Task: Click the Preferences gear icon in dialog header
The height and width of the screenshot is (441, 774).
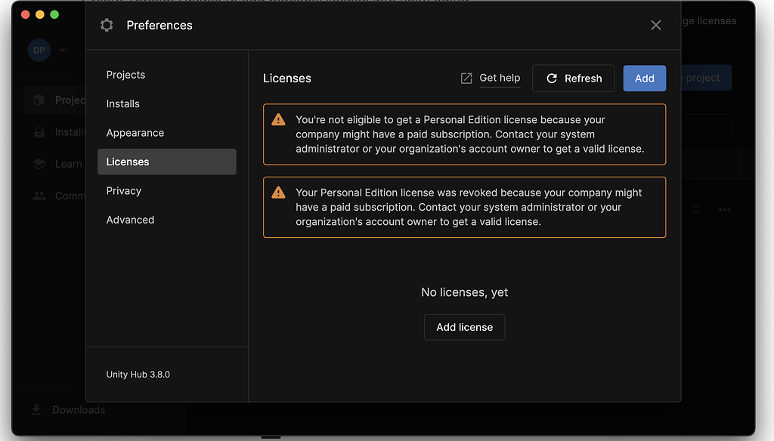Action: pos(107,25)
